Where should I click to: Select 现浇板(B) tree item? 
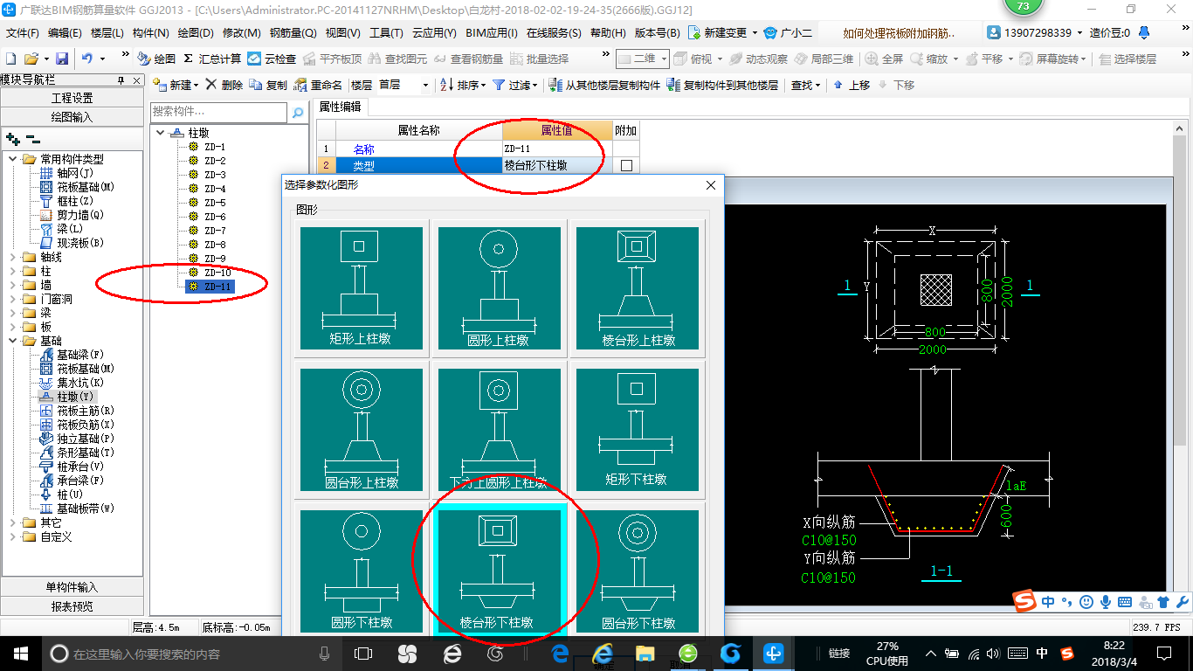[x=72, y=243]
